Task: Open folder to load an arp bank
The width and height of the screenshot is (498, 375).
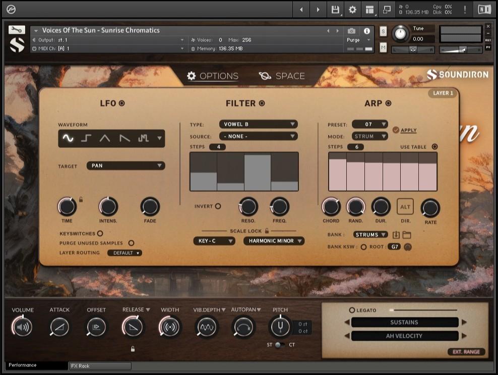Action: 406,234
